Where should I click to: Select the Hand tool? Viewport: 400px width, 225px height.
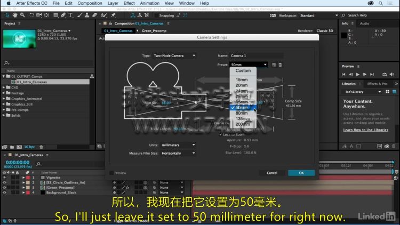pyautogui.click(x=15, y=15)
